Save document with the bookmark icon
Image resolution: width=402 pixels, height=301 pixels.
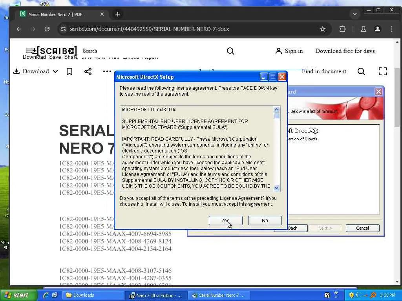coord(69,72)
